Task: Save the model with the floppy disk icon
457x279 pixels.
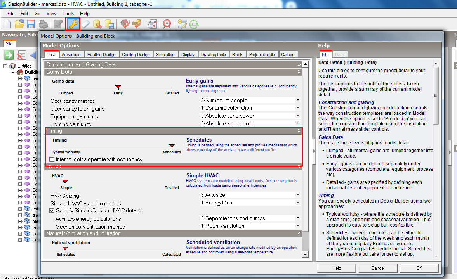Action: tap(31, 24)
